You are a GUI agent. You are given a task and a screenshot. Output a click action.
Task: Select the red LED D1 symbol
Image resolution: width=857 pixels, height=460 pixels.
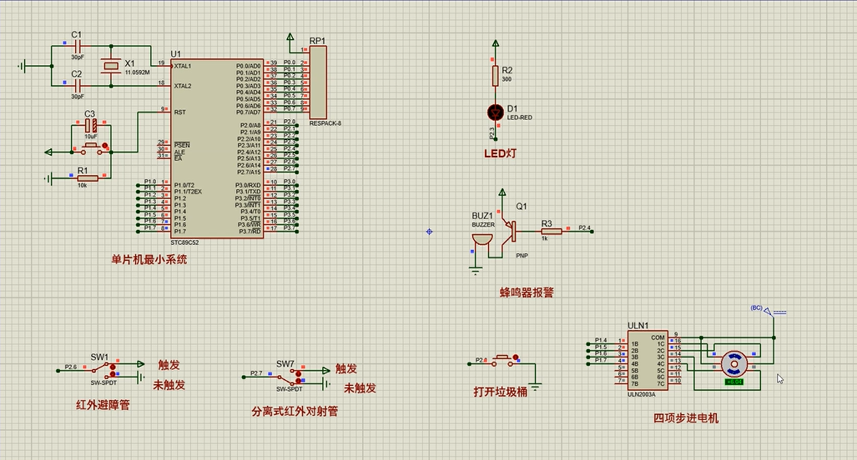[495, 112]
